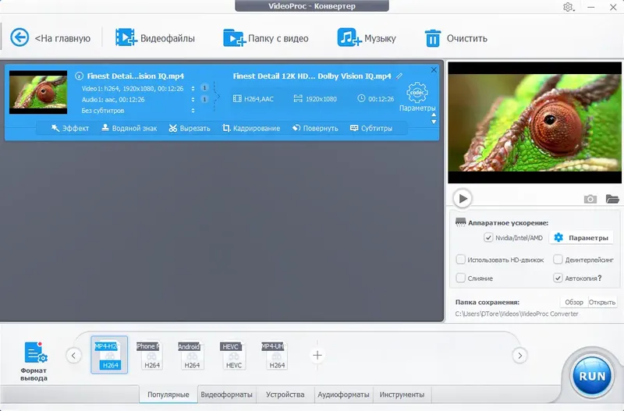Select the Android H264 format preset

pos(191,355)
